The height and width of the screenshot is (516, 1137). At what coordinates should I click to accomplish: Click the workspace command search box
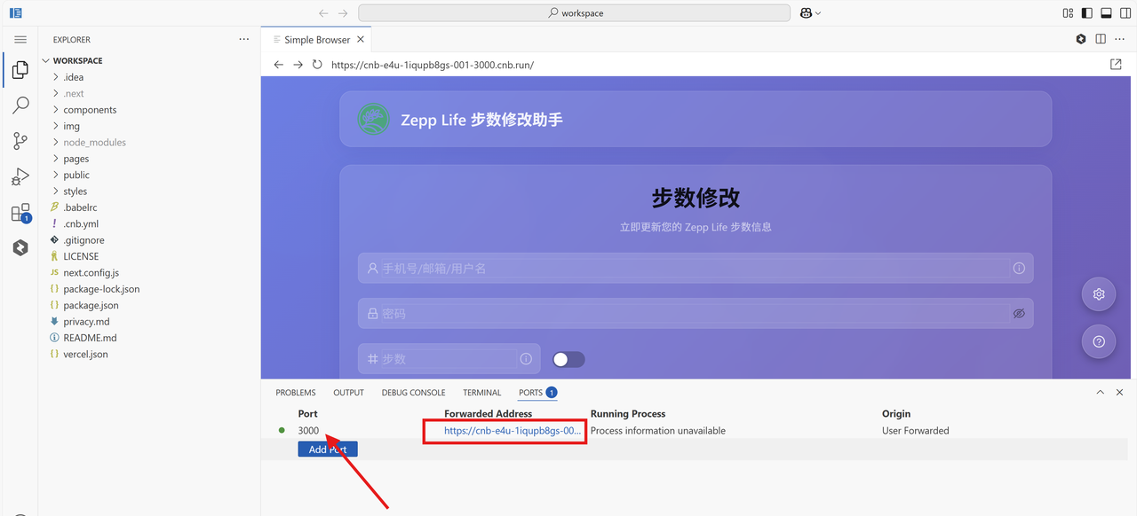click(574, 13)
